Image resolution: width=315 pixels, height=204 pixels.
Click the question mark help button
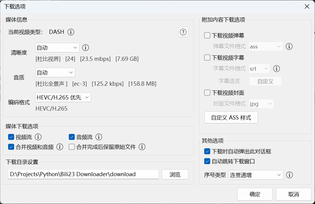[x=183, y=32]
